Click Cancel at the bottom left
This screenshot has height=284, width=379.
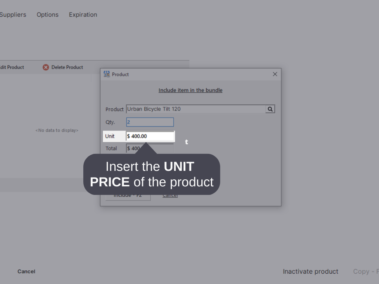26,271
